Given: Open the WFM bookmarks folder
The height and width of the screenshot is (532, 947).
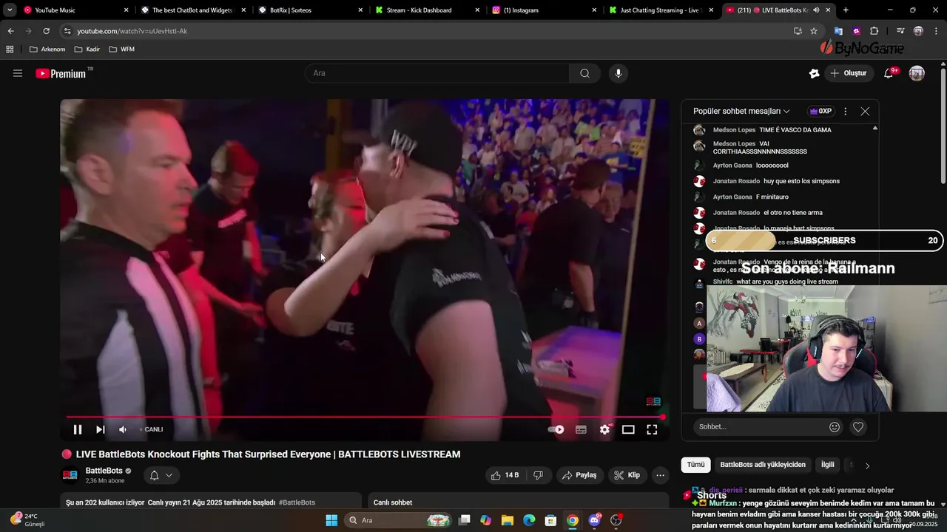Looking at the screenshot, I should pyautogui.click(x=122, y=50).
